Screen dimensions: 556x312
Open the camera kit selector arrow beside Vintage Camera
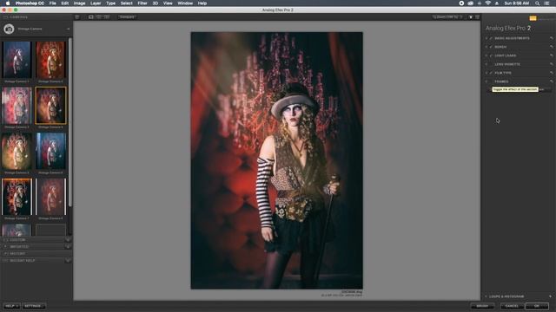pyautogui.click(x=68, y=29)
